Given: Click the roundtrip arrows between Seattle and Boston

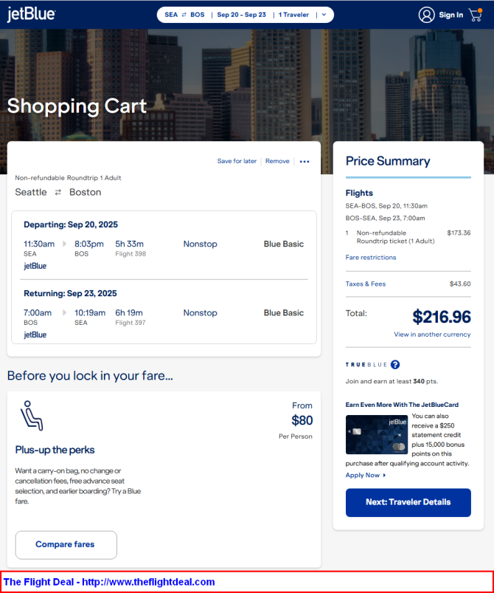Looking at the screenshot, I should (x=58, y=193).
